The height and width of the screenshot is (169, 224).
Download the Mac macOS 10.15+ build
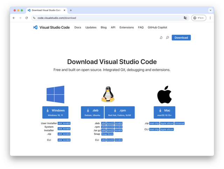(x=164, y=112)
